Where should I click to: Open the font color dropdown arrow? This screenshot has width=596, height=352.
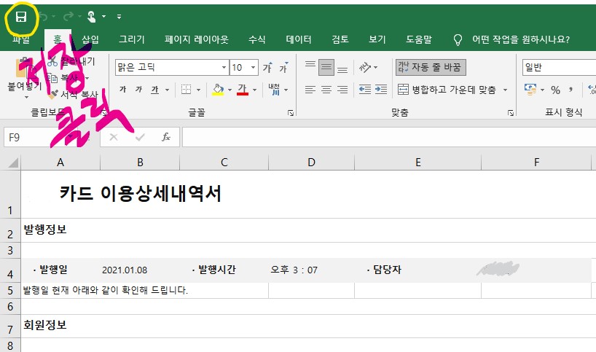255,90
